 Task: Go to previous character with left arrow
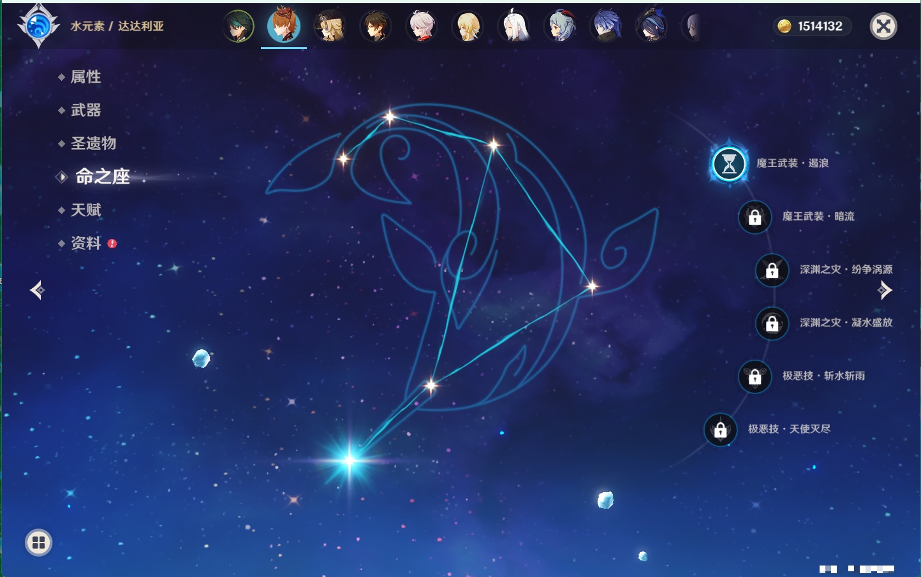37,290
